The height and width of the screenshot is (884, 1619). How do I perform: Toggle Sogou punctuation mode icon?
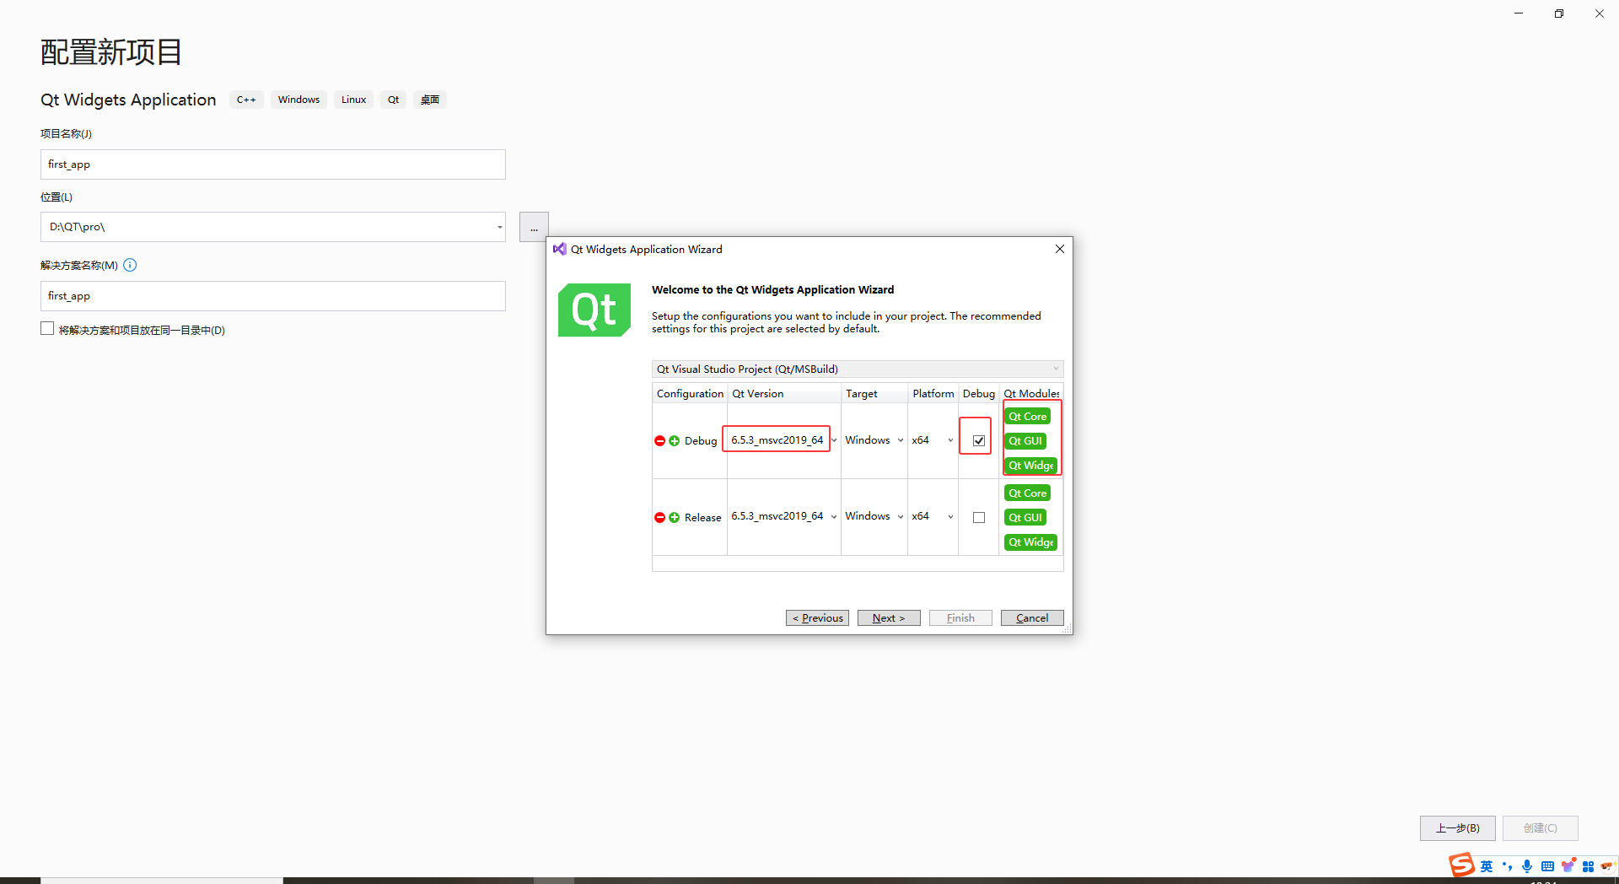(1507, 866)
